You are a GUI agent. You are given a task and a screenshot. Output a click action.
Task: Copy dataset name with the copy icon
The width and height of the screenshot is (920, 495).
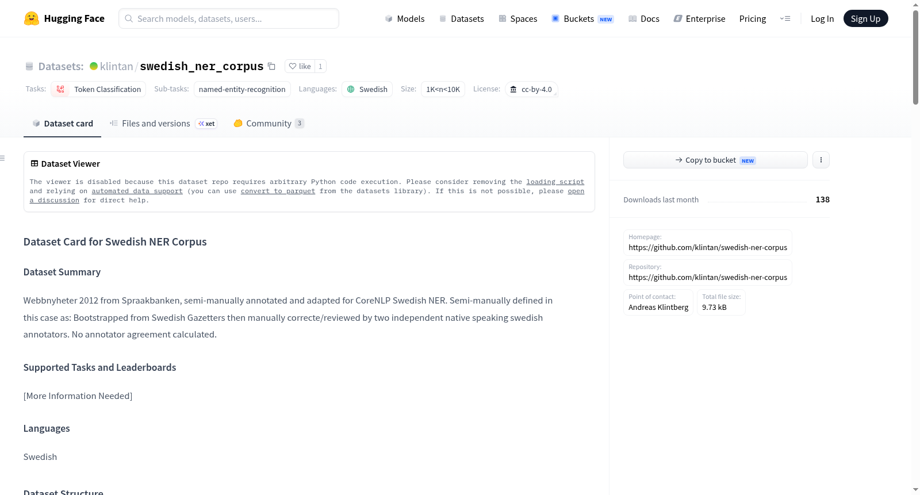(271, 66)
